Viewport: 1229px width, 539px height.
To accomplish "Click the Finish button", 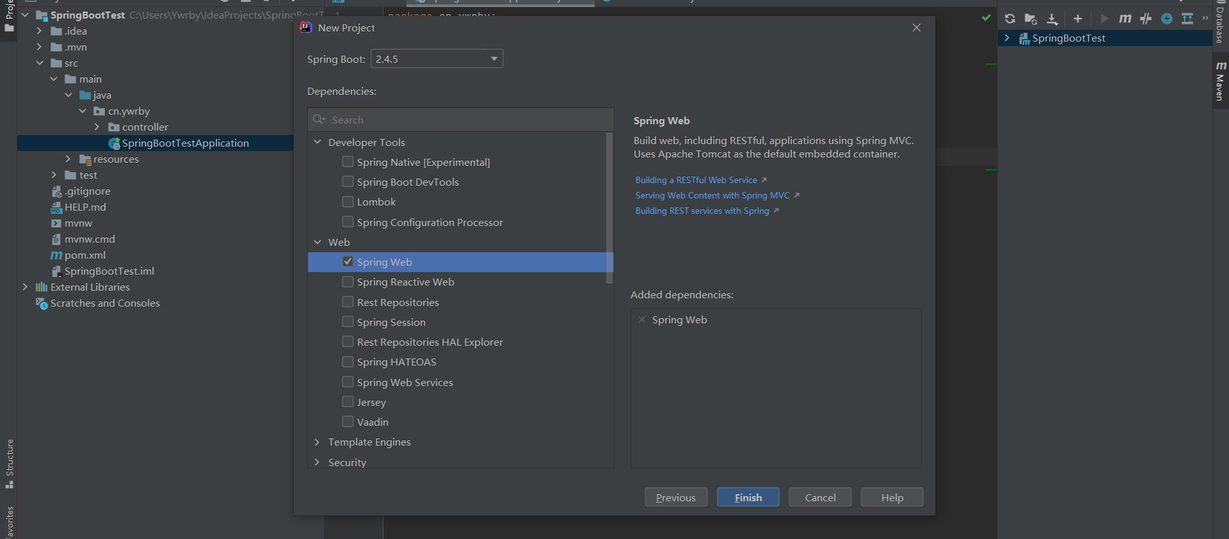I will pyautogui.click(x=748, y=497).
